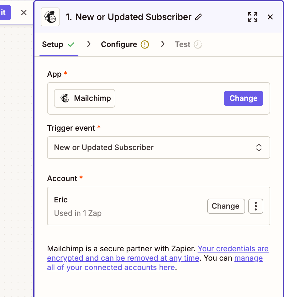Open the account three-dot options menu
The height and width of the screenshot is (297, 284).
(256, 206)
